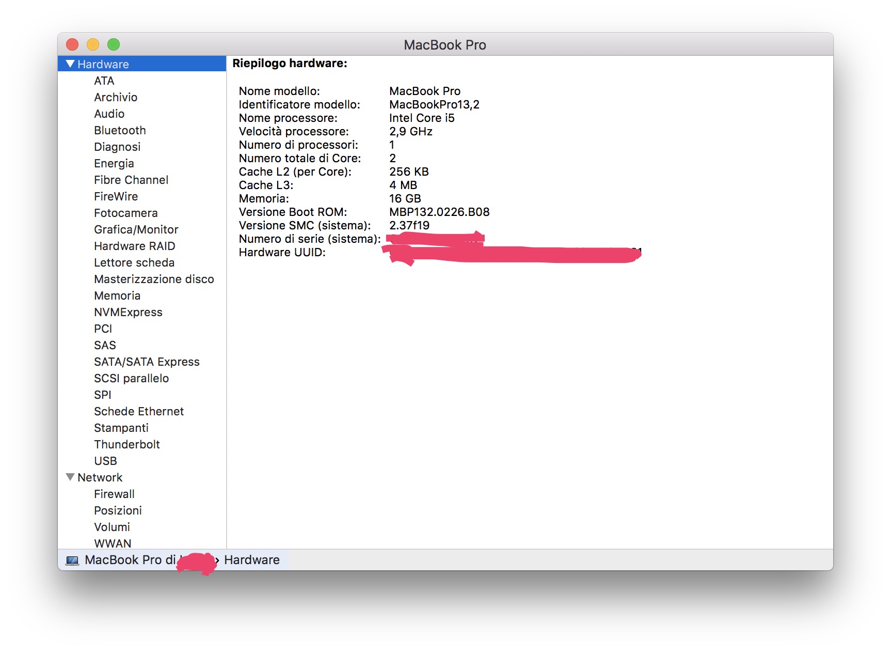
Task: Collapse the Network disclosure triangle
Action: 70,477
